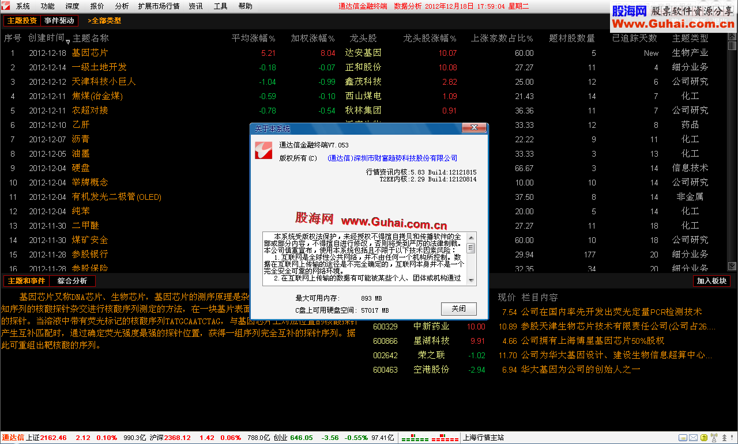Click the red app logo in About dialog

pos(263,150)
